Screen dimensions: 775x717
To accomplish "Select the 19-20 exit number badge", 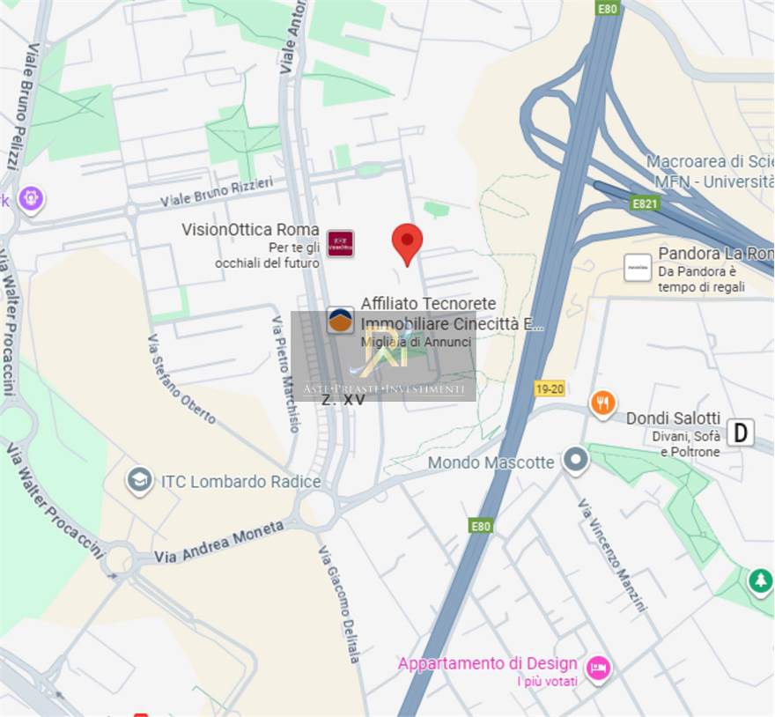I will [550, 388].
